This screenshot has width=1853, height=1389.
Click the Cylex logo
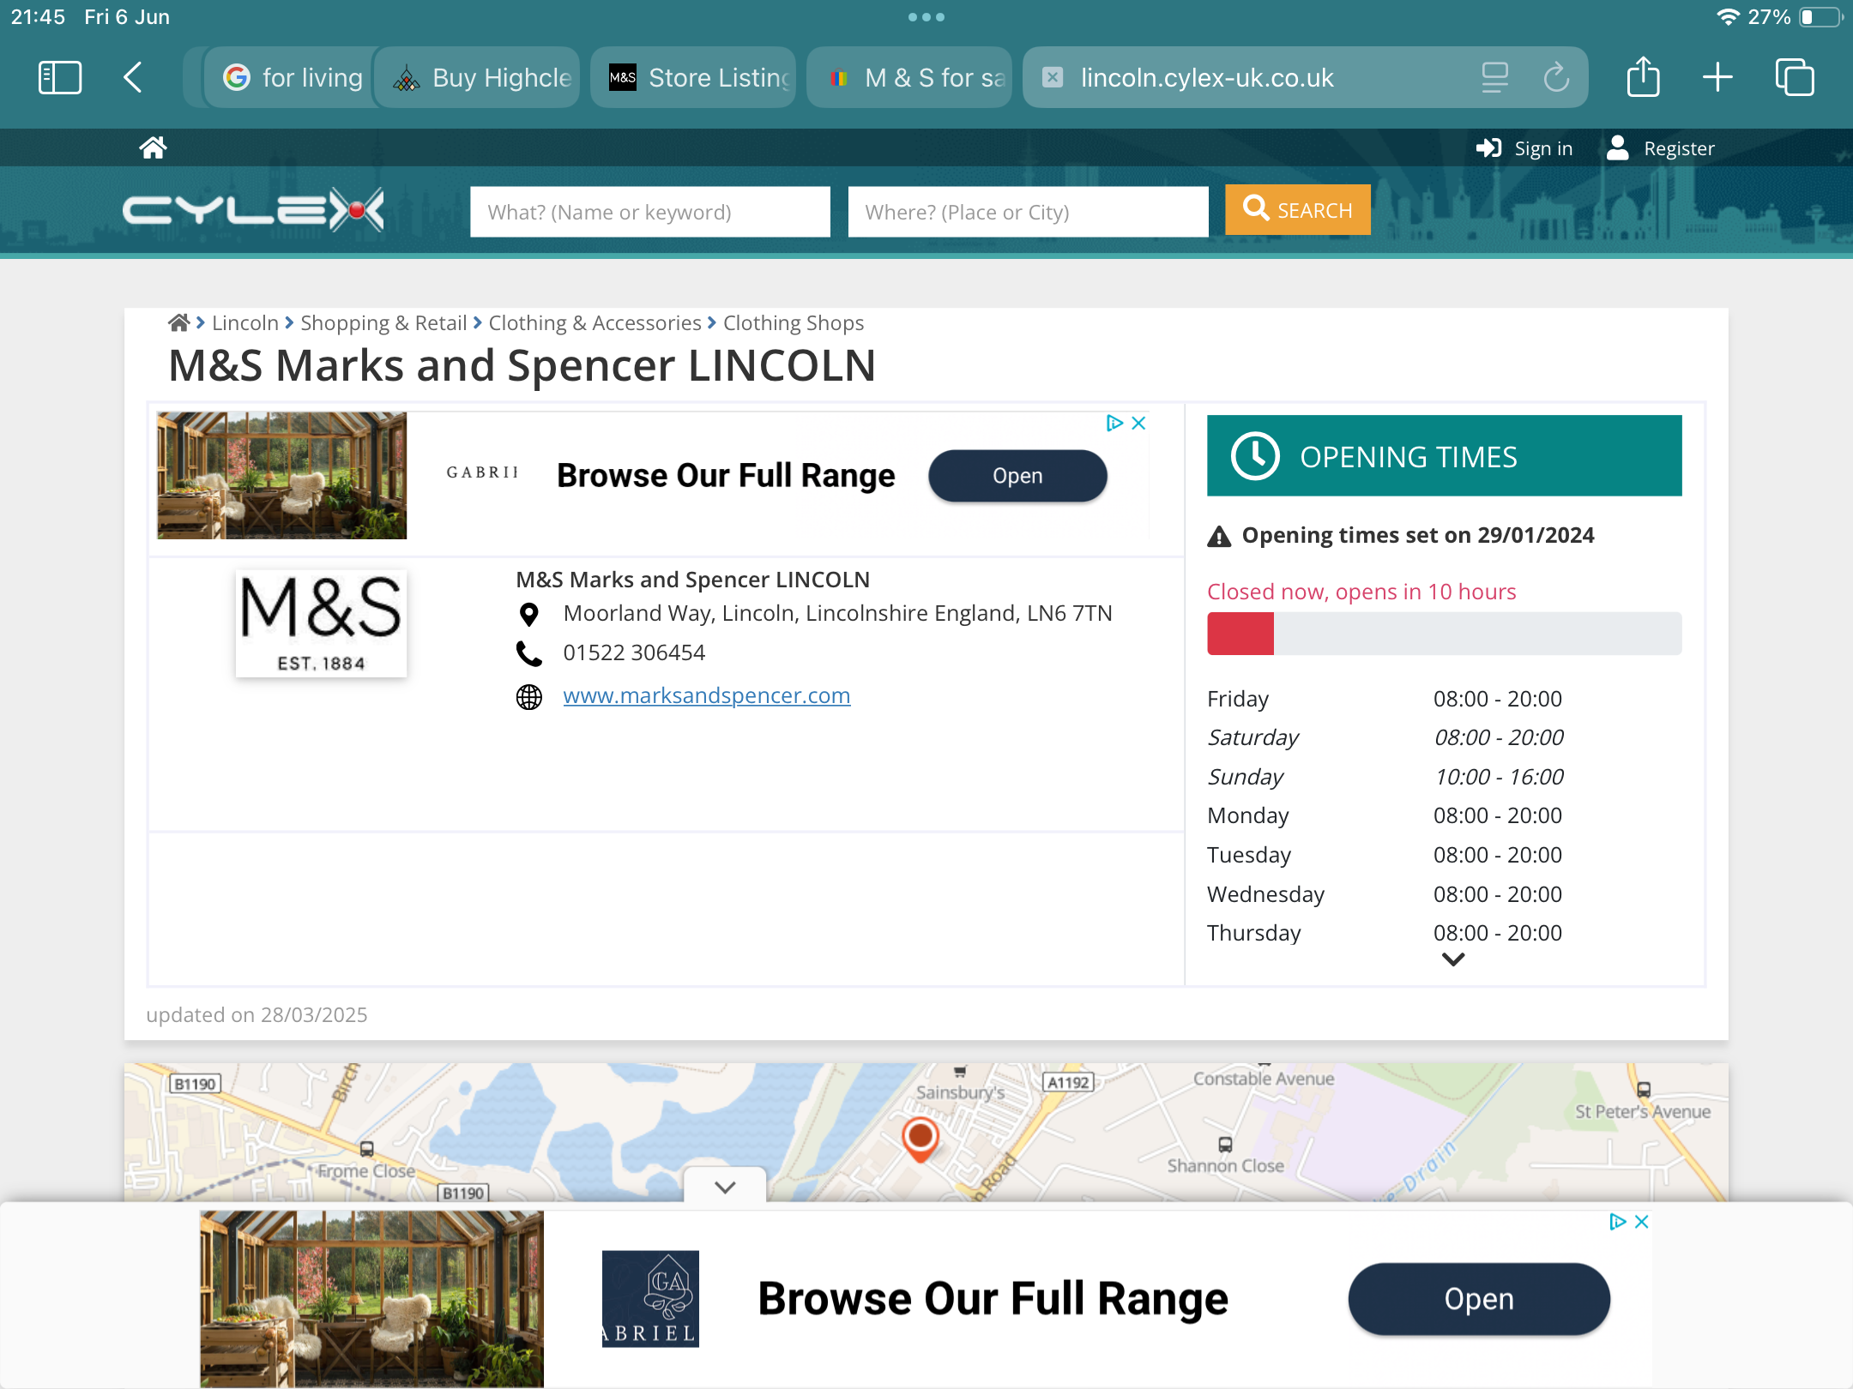(x=253, y=209)
